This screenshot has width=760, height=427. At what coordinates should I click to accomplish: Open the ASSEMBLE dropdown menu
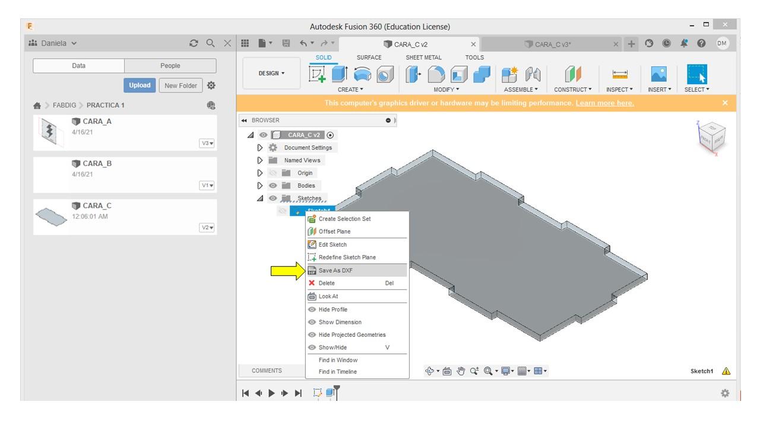521,90
